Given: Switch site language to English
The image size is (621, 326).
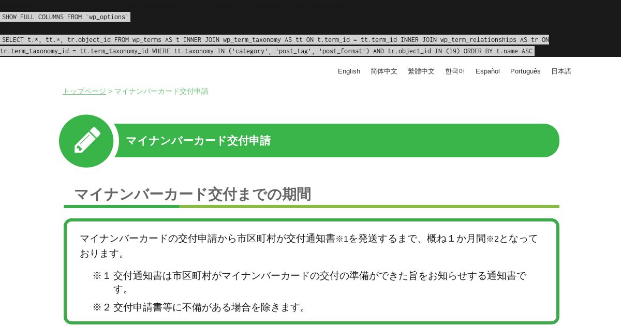Looking at the screenshot, I should pos(349,71).
